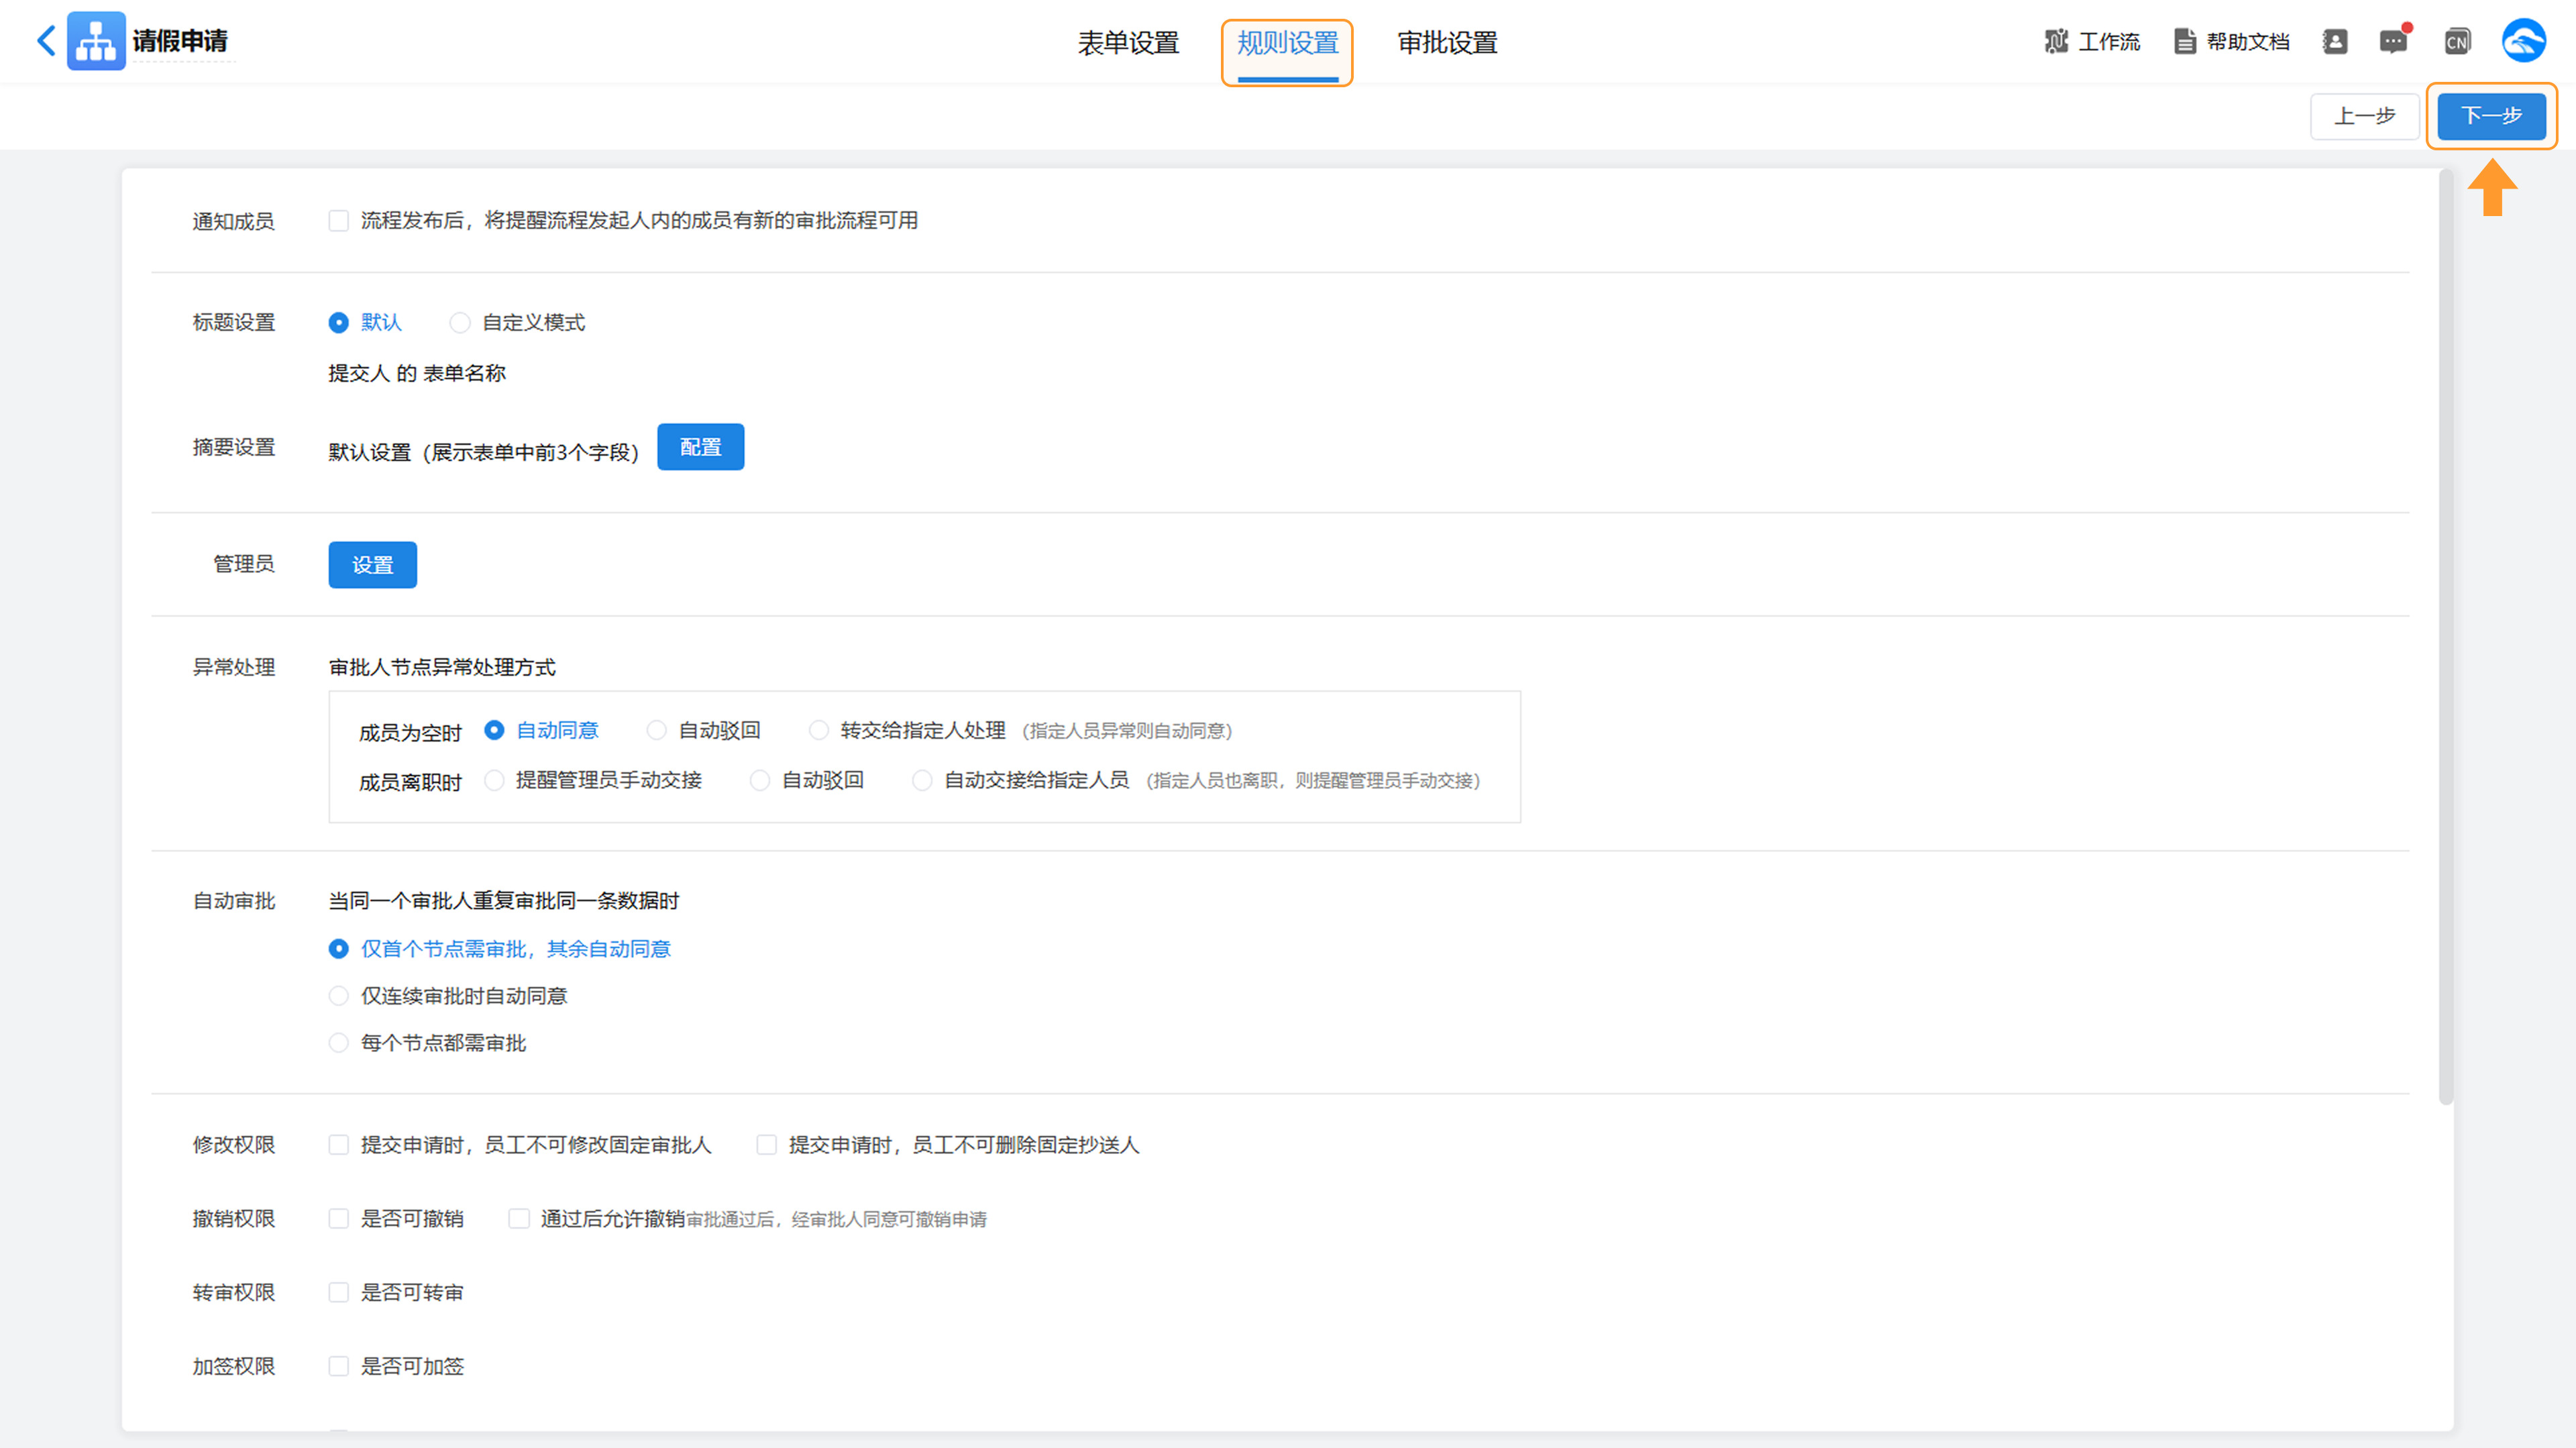Click the 提交人 的 表单名称 text
This screenshot has width=2576, height=1448.
pos(417,374)
